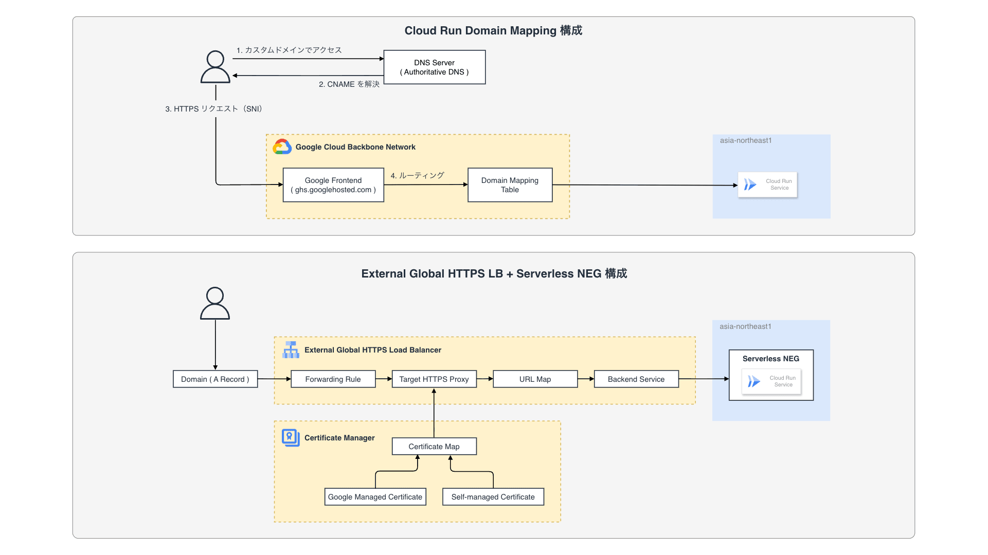Click the Cloud Run icon inside Serverless NEG
Screen dimensions: 988x555
click(754, 381)
